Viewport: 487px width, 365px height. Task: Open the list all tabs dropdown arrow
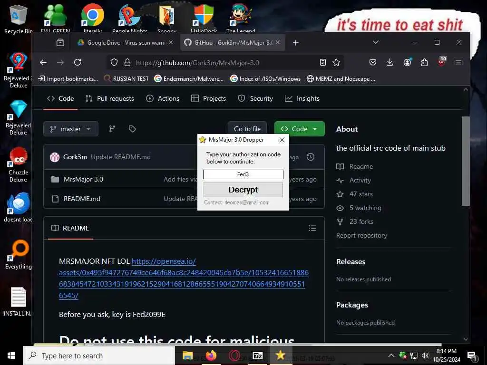[376, 42]
